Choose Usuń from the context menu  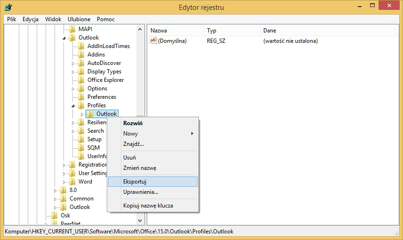coord(153,158)
